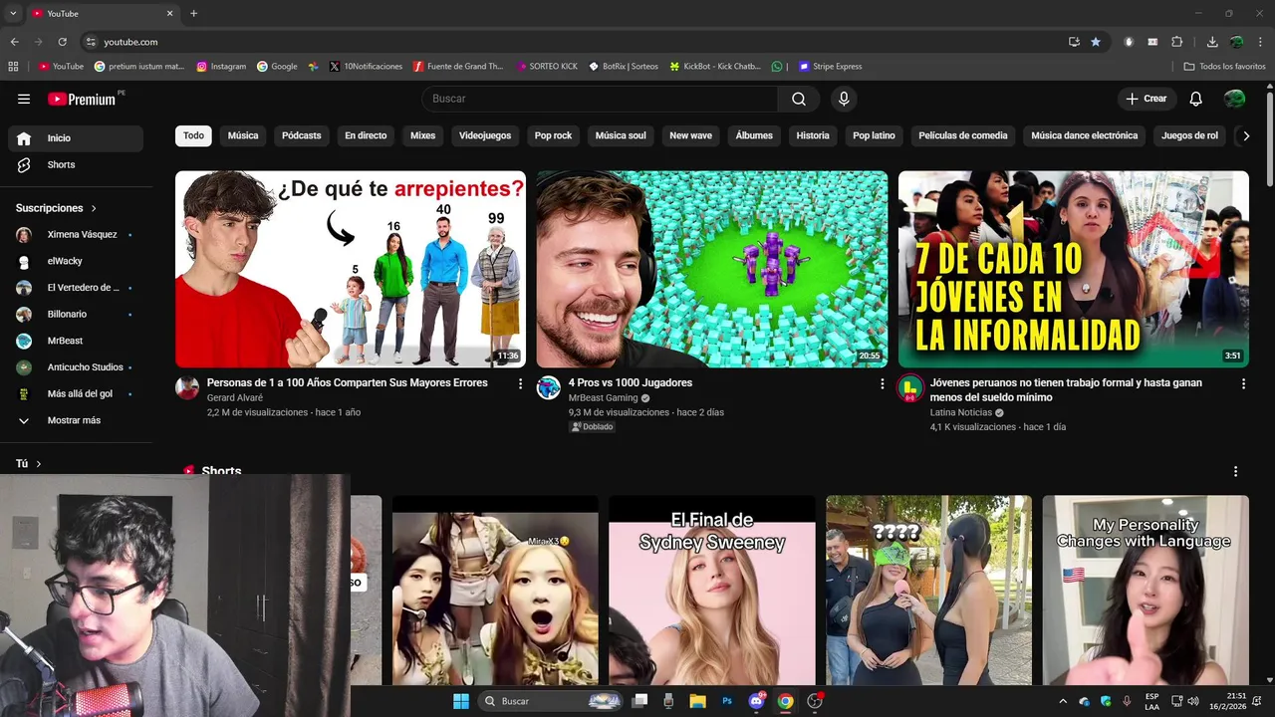Open Anticucho Studios channel subscription

(76, 367)
